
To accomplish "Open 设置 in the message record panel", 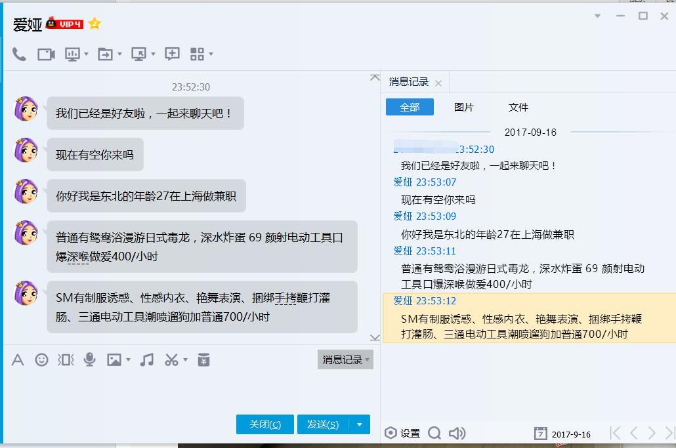I will click(x=402, y=433).
